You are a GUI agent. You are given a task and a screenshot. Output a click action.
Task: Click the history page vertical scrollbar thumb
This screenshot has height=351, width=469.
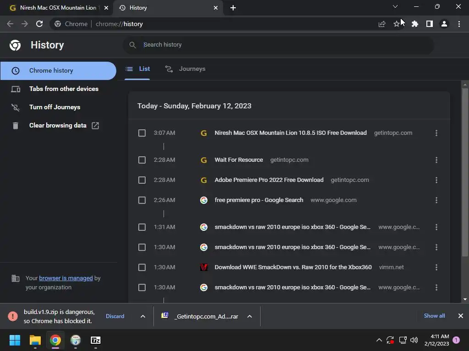465,172
